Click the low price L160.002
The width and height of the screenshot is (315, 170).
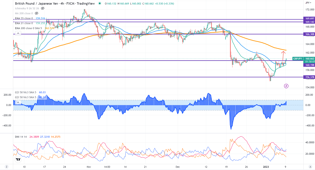(x=136, y=4)
